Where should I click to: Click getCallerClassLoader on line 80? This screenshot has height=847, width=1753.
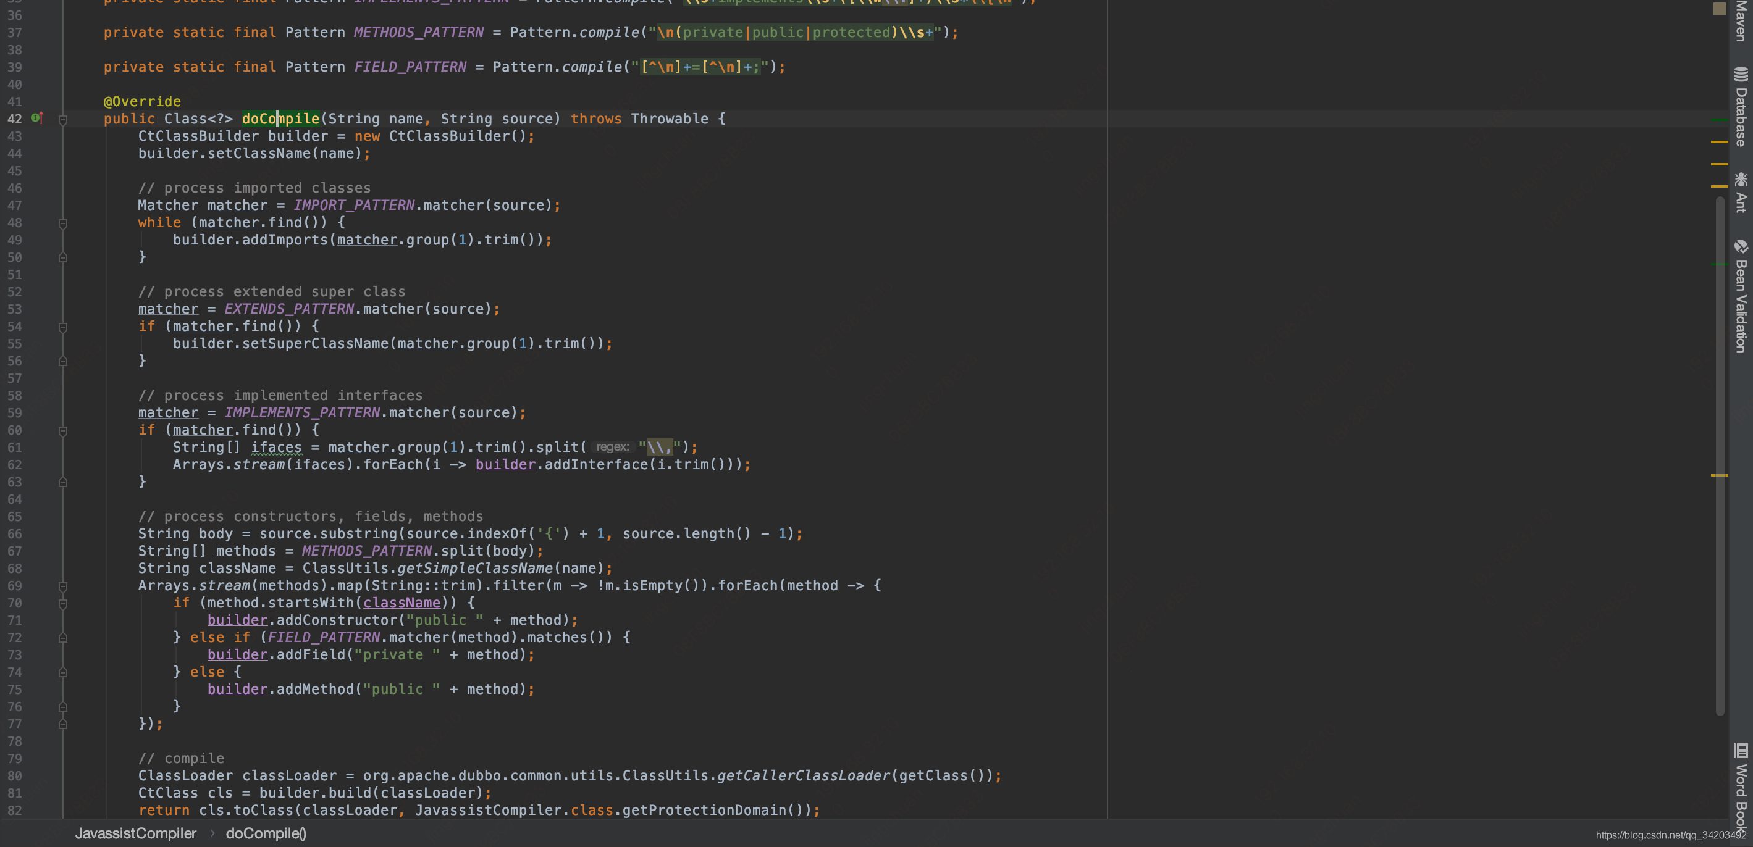(x=804, y=775)
